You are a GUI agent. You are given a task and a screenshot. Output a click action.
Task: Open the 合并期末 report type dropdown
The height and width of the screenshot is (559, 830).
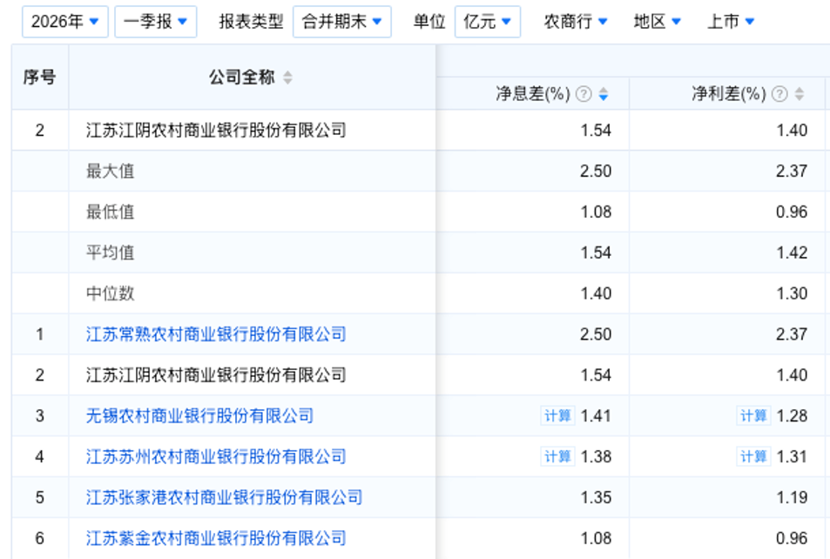pyautogui.click(x=342, y=22)
